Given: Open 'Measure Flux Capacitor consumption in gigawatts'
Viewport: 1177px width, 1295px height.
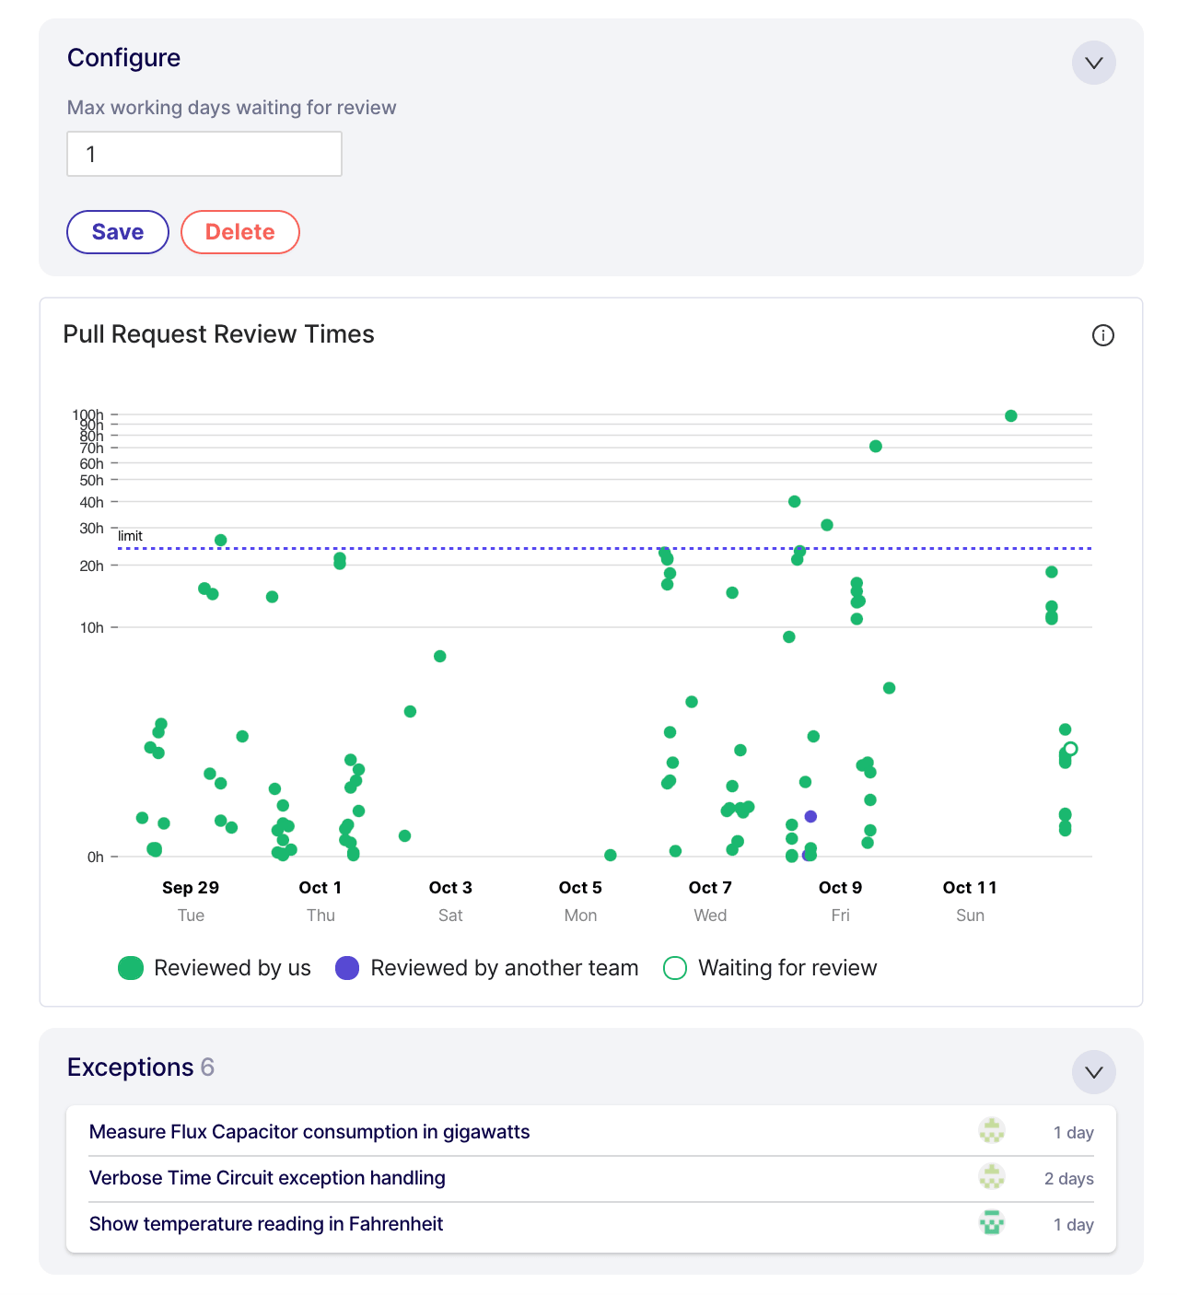Looking at the screenshot, I should (x=309, y=1132).
